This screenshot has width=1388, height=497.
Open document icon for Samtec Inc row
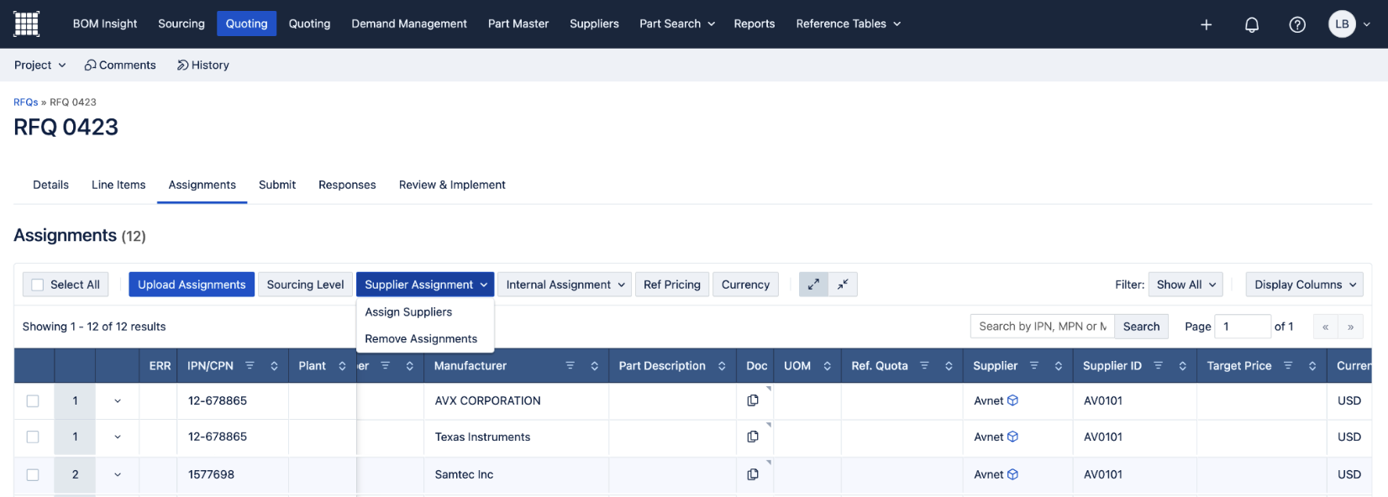pos(753,474)
